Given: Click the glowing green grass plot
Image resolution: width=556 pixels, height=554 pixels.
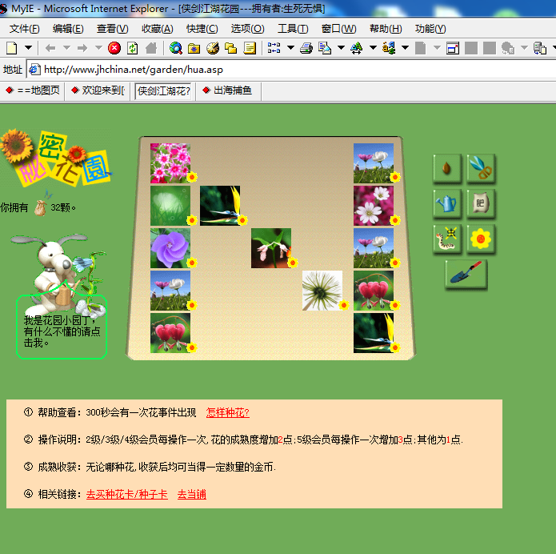Looking at the screenshot, I should [x=170, y=206].
